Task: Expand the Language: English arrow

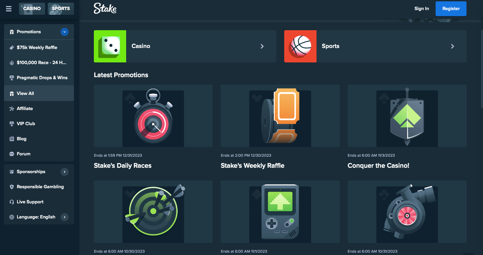Action: pyautogui.click(x=65, y=217)
